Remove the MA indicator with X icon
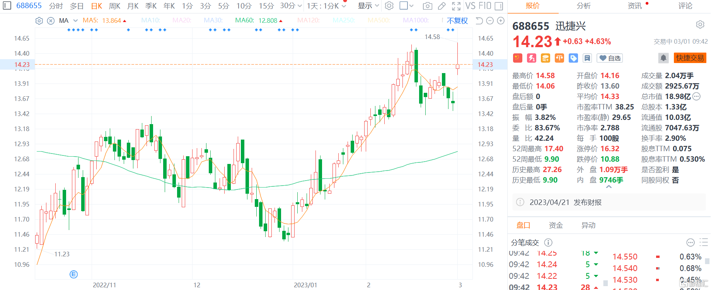This screenshot has width=711, height=290. (x=51, y=21)
